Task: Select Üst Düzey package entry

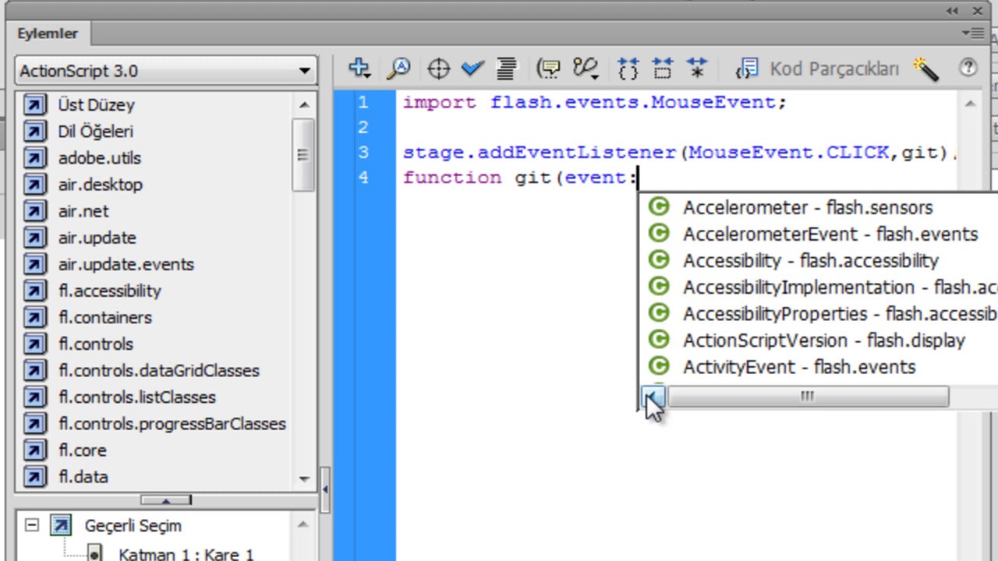Action: 96,105
